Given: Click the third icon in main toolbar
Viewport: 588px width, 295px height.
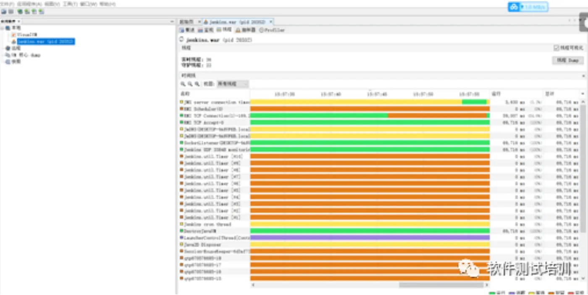Looking at the screenshot, I should point(20,12).
